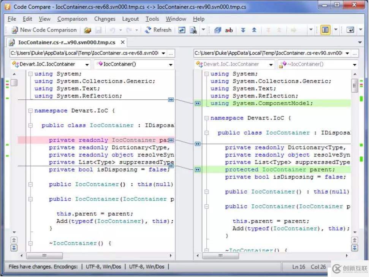The width and height of the screenshot is (369, 277).
Task: Click first 'UTF-8, Win/Dos' encoding in status bar
Action: [103, 267]
